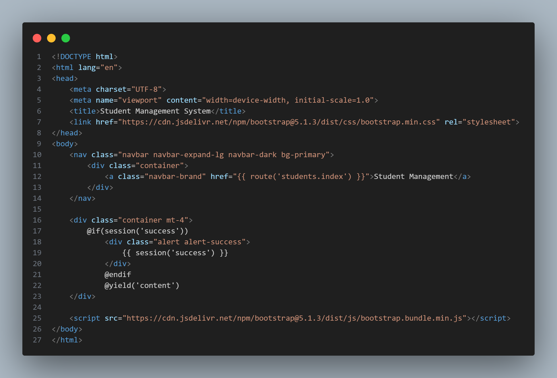This screenshot has width=557, height=378.
Task: Click the closing nav tag
Action: (82, 198)
